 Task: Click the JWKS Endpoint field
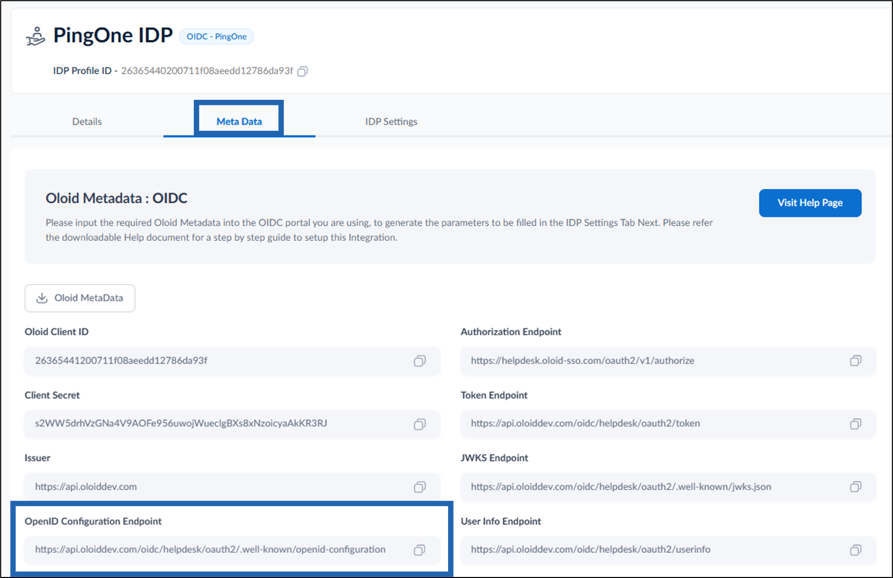[x=668, y=487]
